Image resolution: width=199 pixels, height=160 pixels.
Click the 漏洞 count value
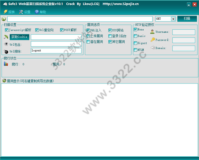(64, 64)
